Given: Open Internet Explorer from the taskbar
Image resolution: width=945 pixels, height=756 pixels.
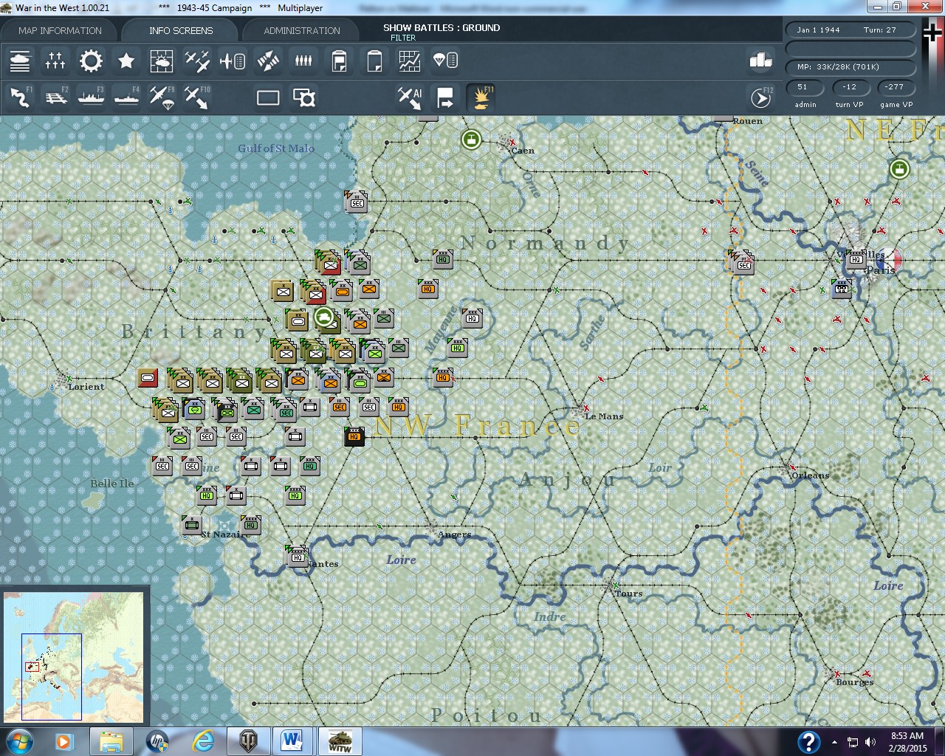Looking at the screenshot, I should point(202,741).
